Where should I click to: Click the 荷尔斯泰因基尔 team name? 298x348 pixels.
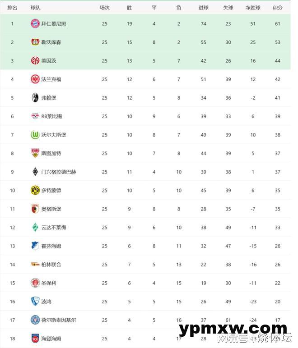point(58,320)
